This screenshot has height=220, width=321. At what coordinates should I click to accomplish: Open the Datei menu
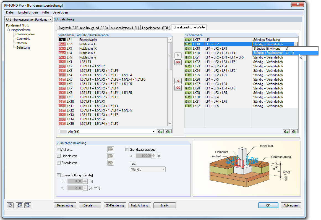tap(10, 12)
